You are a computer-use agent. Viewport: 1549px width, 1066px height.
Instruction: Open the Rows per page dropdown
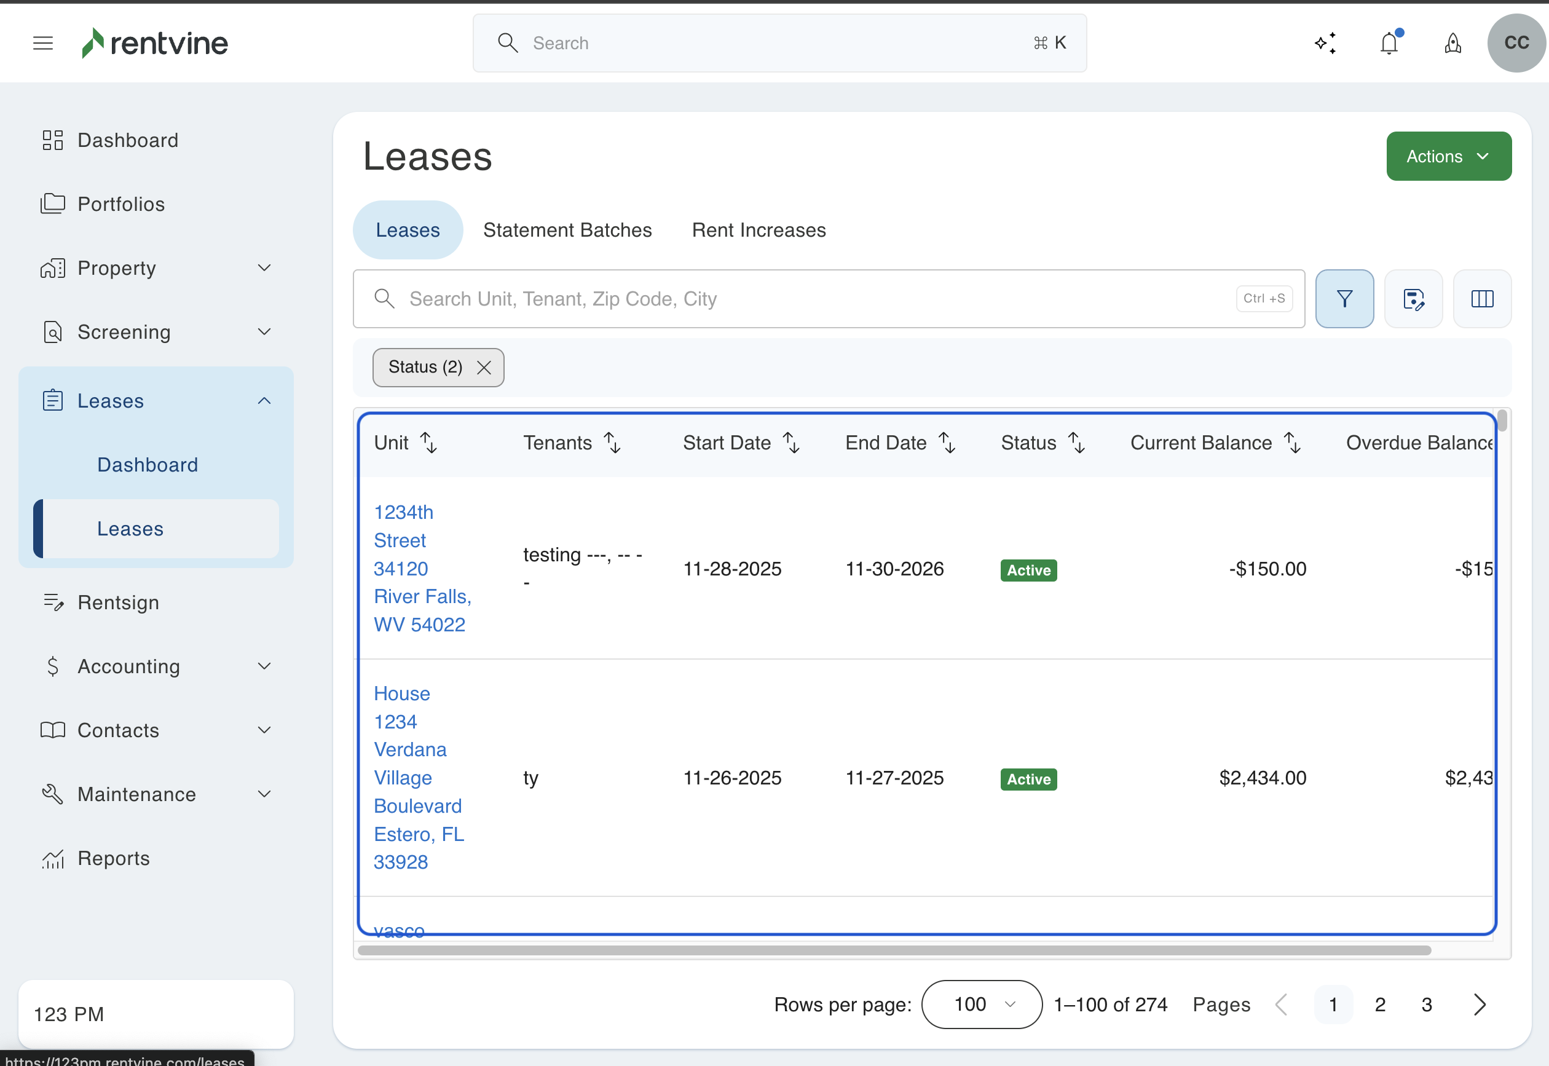pyautogui.click(x=982, y=1005)
